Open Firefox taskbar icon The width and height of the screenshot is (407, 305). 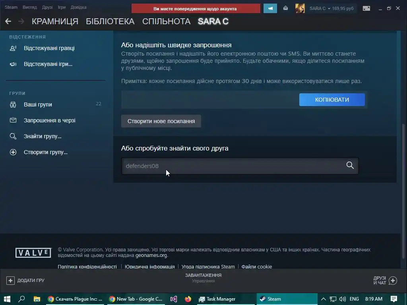click(188, 299)
